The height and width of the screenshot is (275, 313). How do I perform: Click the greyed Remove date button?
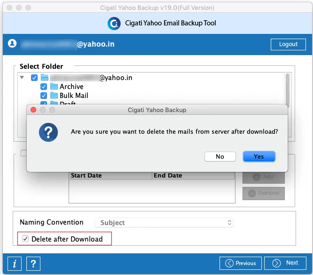(x=264, y=193)
